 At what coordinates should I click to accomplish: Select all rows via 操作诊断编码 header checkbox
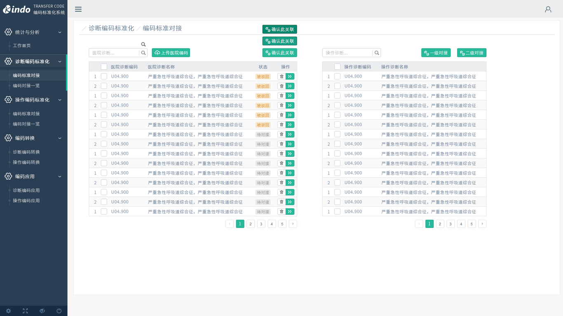(337, 67)
